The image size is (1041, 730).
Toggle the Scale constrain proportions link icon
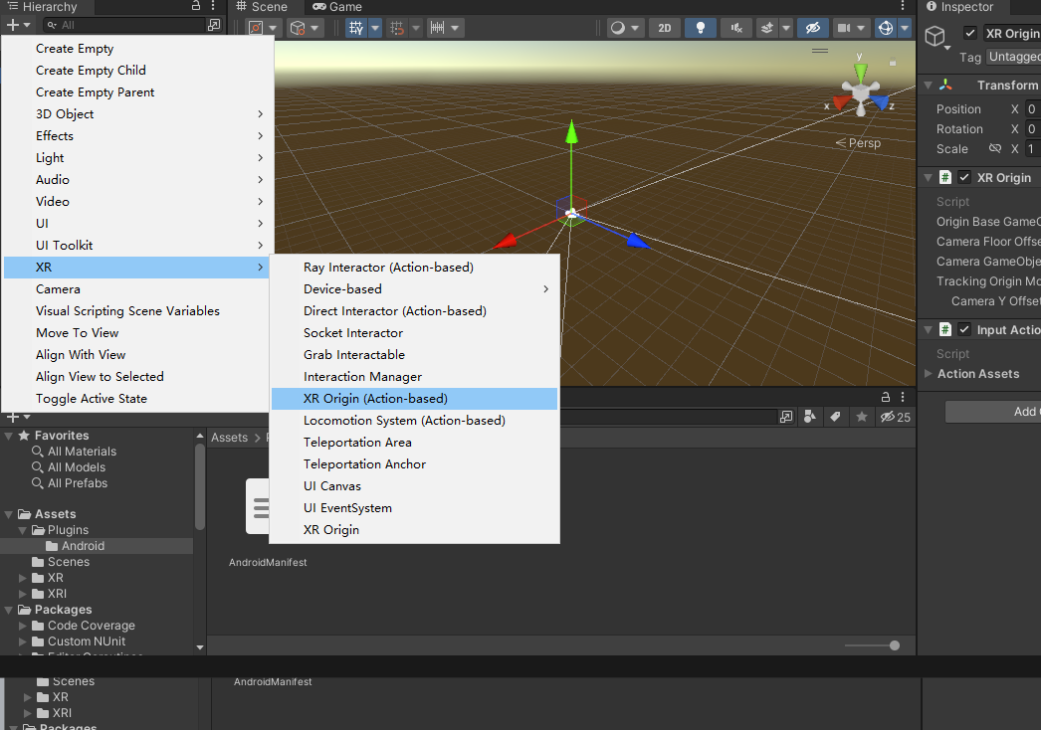[x=994, y=148]
